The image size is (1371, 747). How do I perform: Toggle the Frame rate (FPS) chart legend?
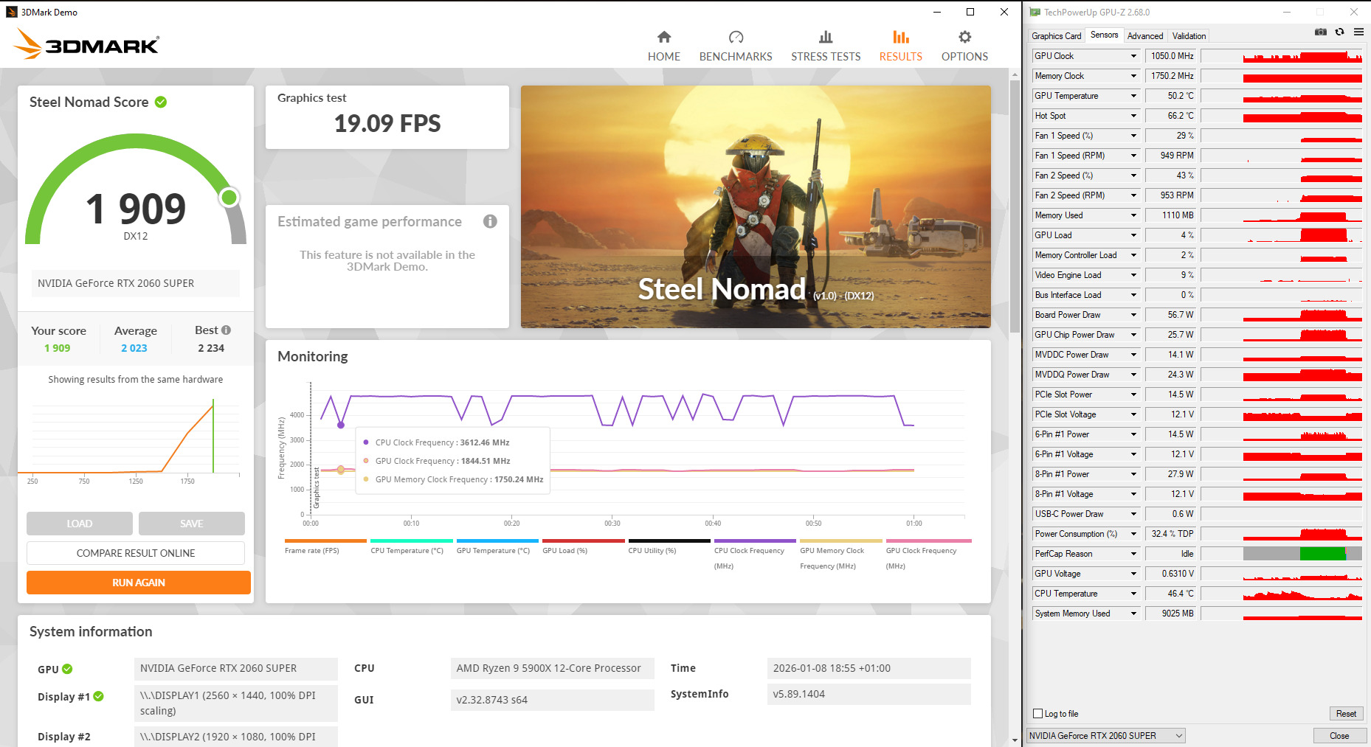click(x=325, y=546)
